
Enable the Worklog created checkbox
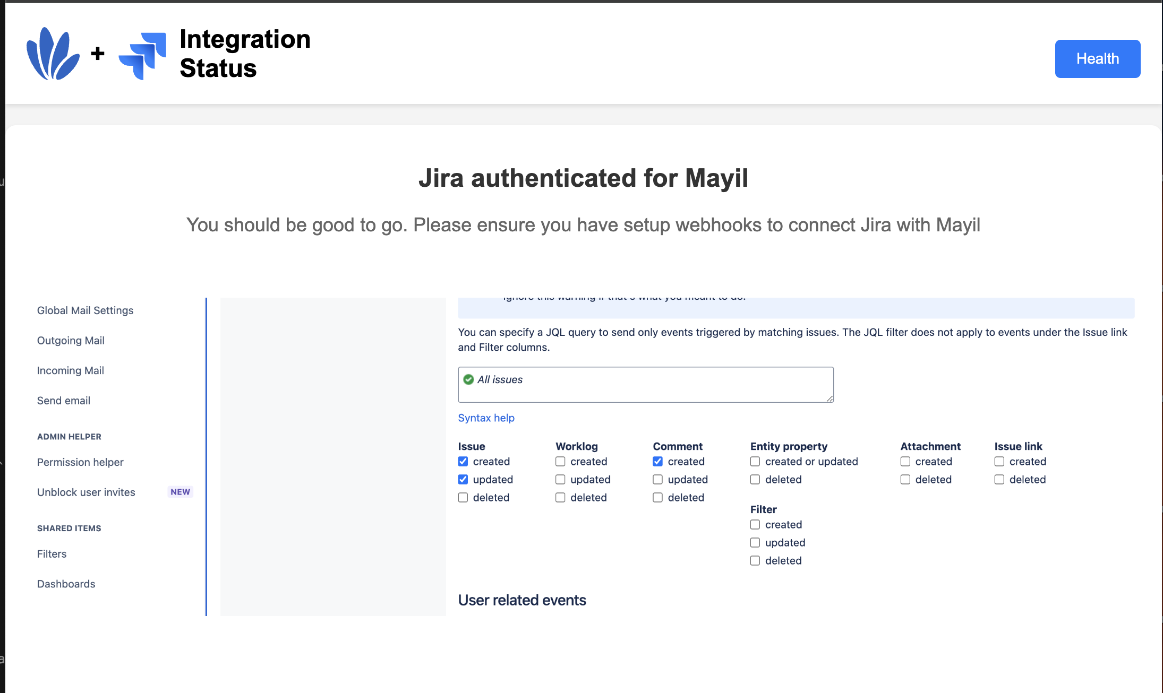(560, 461)
